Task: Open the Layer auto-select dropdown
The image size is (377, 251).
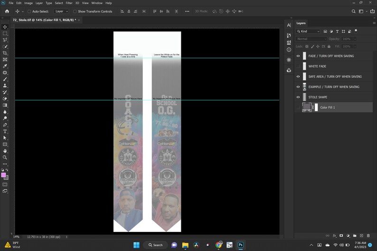Action: coord(61,11)
